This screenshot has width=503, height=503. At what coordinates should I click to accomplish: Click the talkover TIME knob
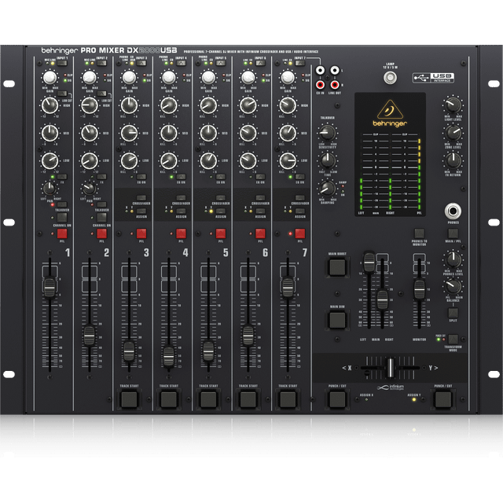327,160
